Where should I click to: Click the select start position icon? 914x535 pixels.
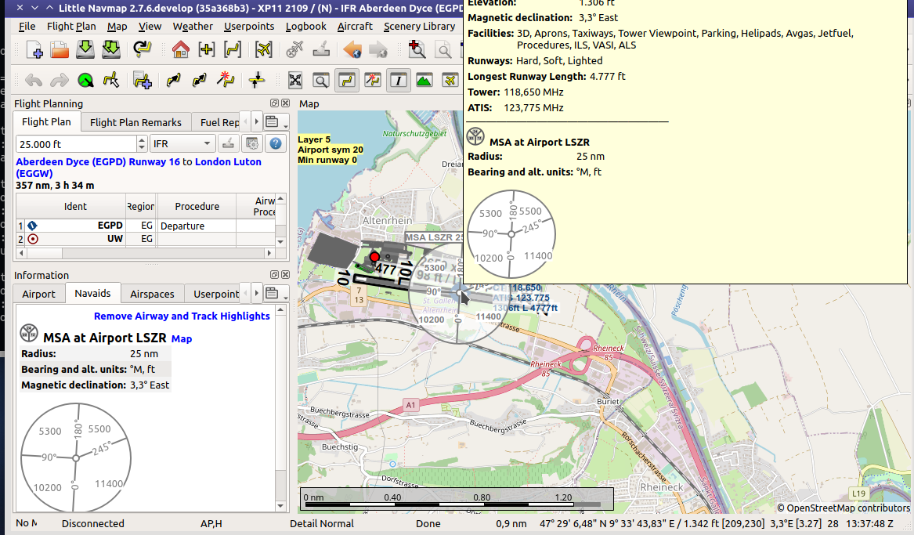point(110,80)
